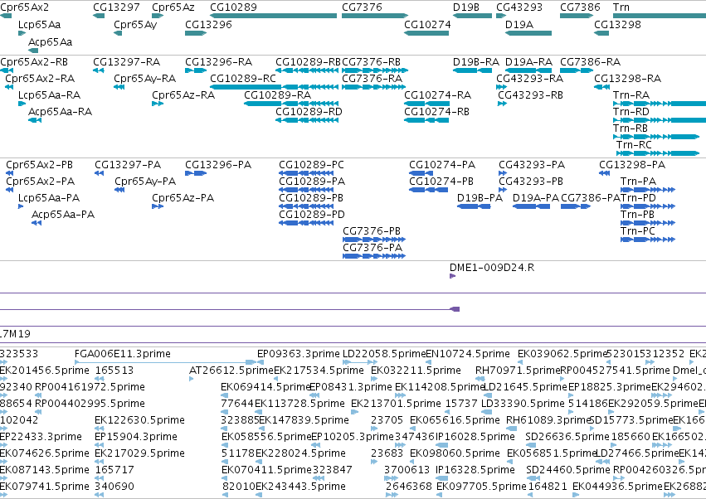The height and width of the screenshot is (499, 706).
Task: Click EST IP16028.5prime
Action: tap(475, 437)
